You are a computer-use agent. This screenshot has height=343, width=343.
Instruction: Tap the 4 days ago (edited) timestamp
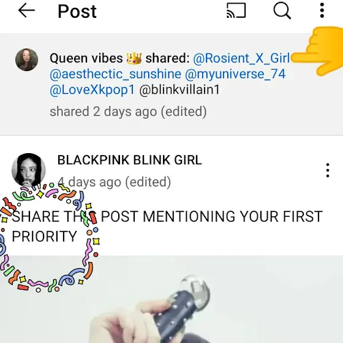[x=114, y=182]
